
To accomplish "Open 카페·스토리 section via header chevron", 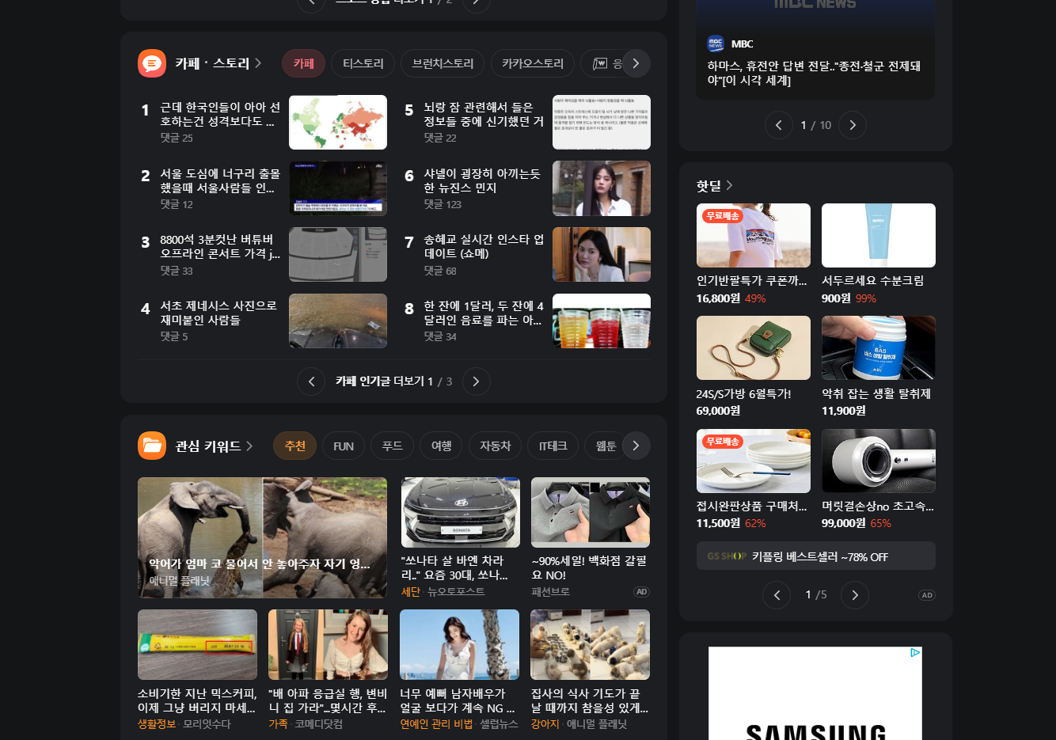I will 258,63.
